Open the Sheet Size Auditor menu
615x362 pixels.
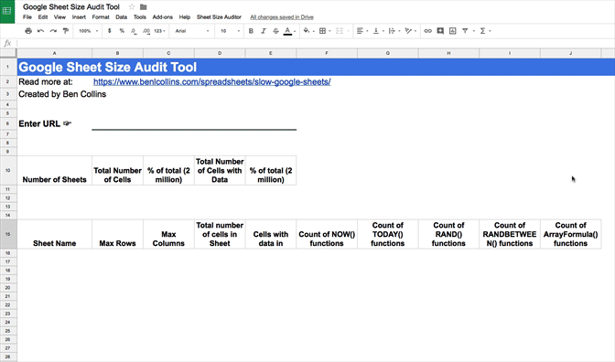(x=219, y=17)
